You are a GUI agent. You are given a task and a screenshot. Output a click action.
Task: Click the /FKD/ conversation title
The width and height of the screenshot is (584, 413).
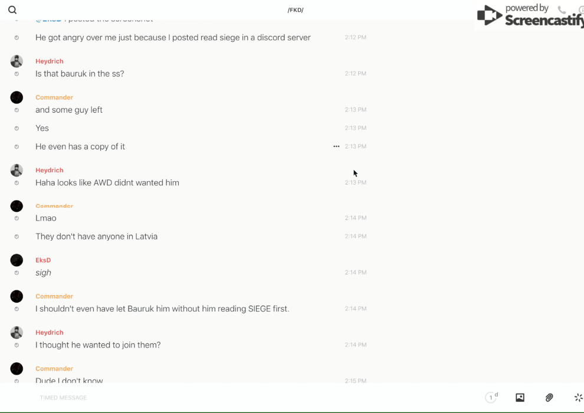[x=296, y=10]
